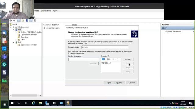
Task: Select Directivas in the tree
Action: click(24, 37)
